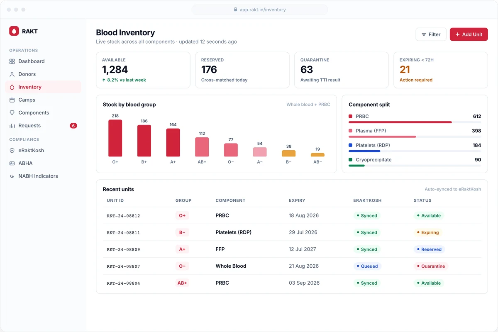The height and width of the screenshot is (332, 498).
Task: Click the ABHA ID card icon
Action: click(12, 164)
